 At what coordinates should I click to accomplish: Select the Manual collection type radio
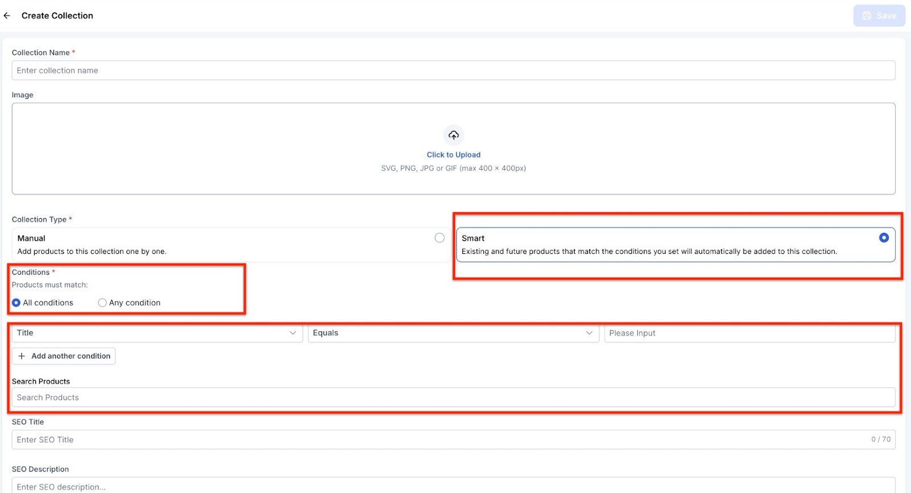[x=439, y=238]
